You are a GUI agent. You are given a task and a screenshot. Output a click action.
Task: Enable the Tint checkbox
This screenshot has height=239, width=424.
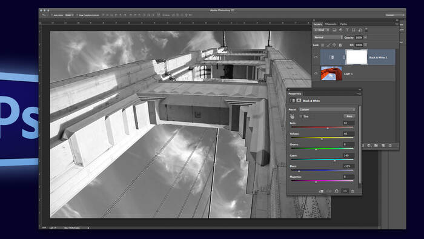coord(300,116)
